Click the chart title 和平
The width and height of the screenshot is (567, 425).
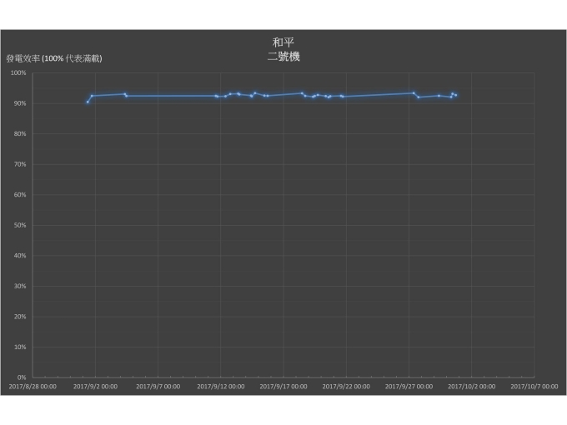[283, 42]
